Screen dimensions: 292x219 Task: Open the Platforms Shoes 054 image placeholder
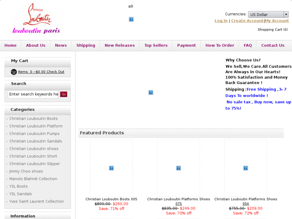(x=245, y=168)
